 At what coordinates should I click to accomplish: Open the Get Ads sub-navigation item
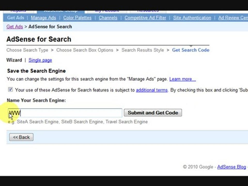[x=16, y=18]
